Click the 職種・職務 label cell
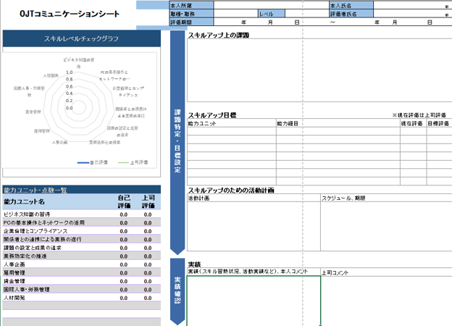The width and height of the screenshot is (452, 326). (x=191, y=14)
